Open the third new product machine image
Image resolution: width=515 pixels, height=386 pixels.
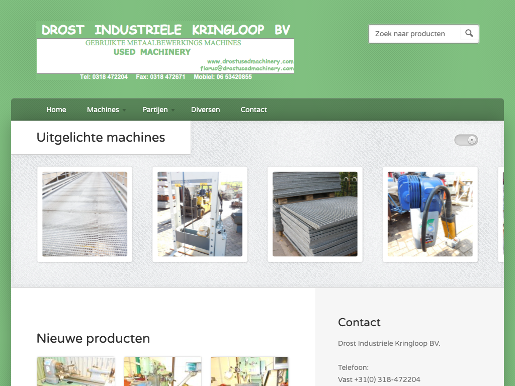[x=249, y=371]
